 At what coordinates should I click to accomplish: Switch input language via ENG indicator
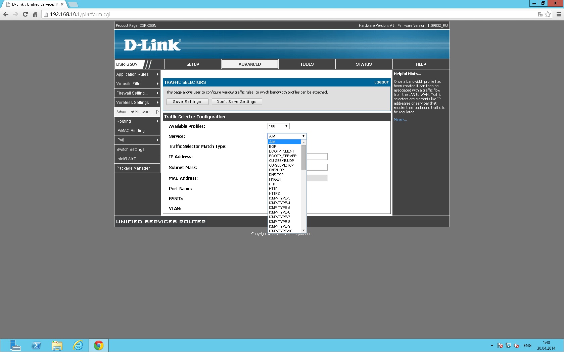pos(527,345)
